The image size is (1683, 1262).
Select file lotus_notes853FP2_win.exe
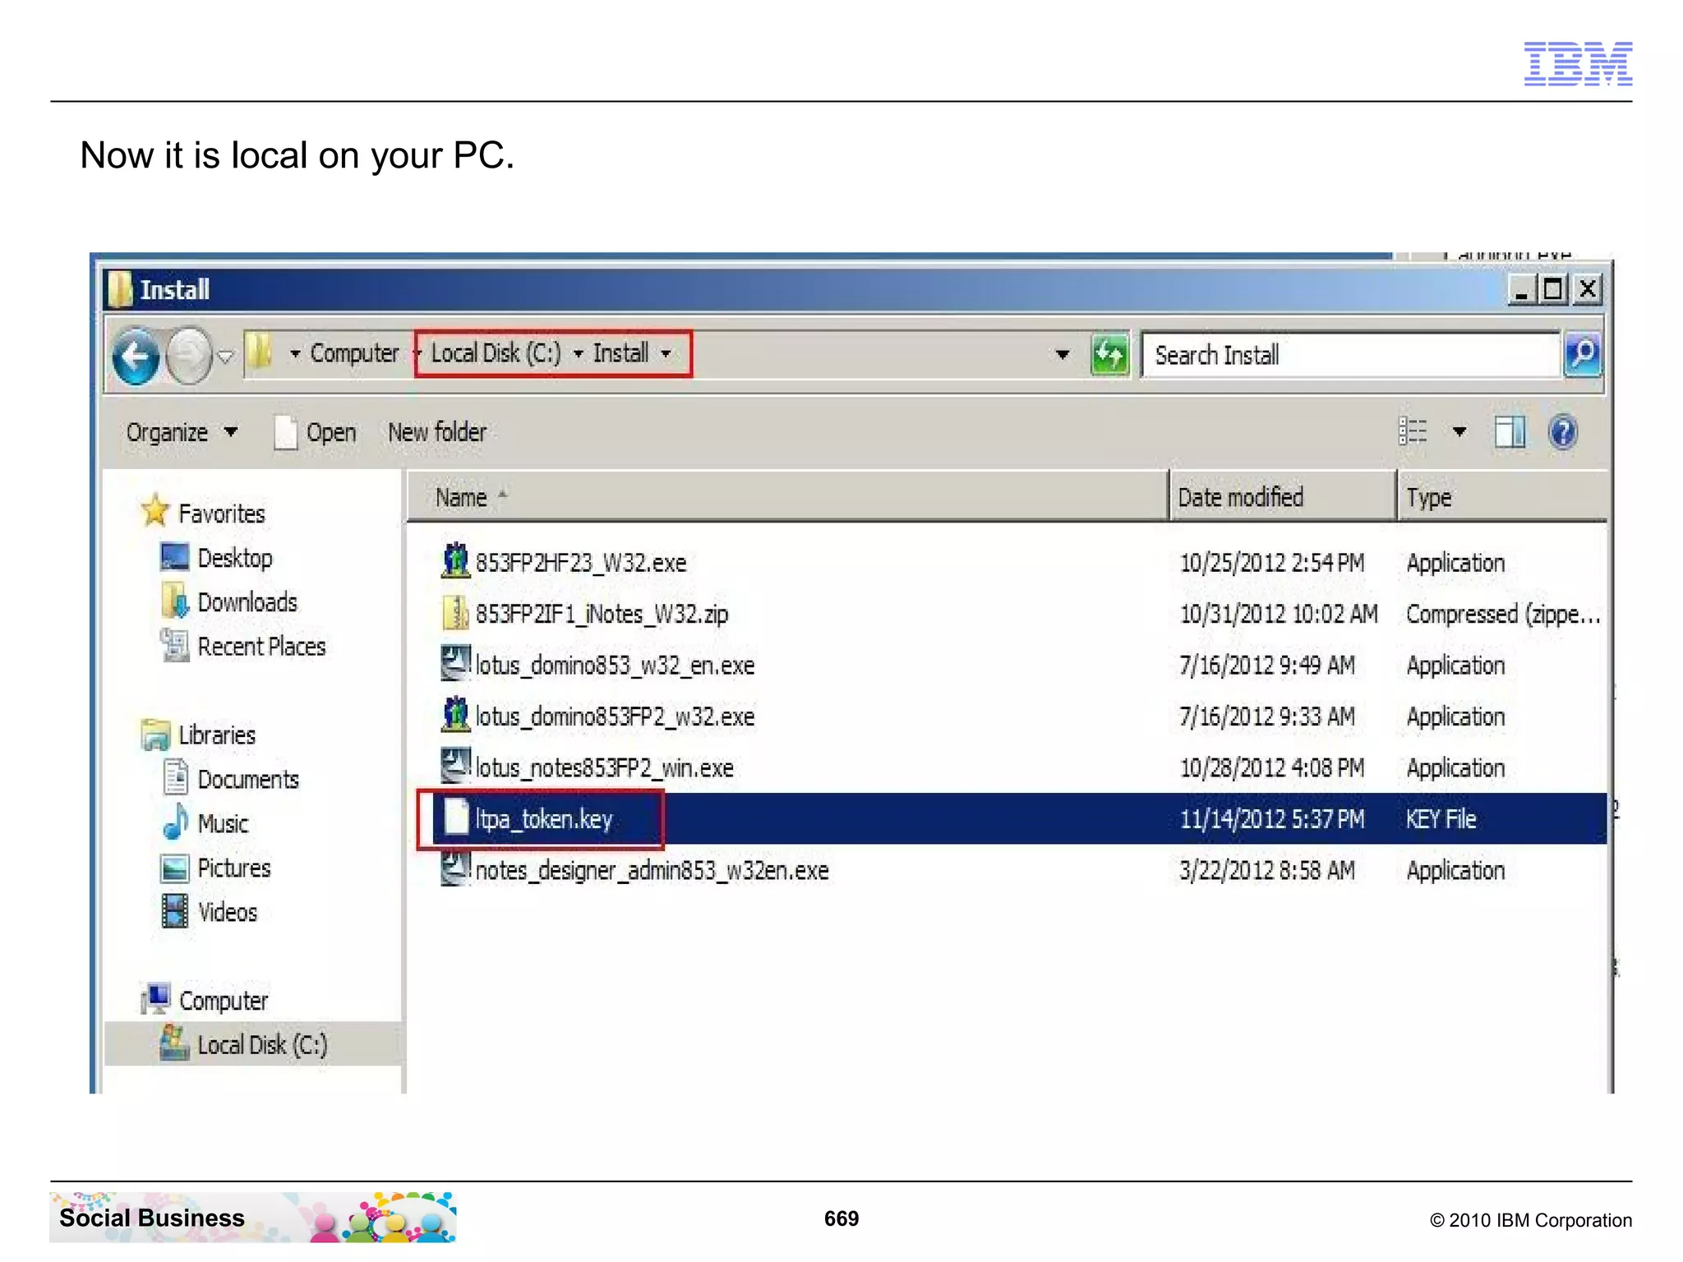[x=604, y=768]
